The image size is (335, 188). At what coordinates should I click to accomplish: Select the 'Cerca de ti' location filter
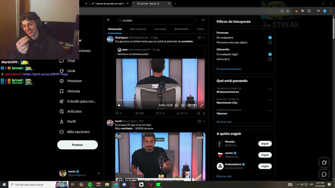click(x=270, y=59)
